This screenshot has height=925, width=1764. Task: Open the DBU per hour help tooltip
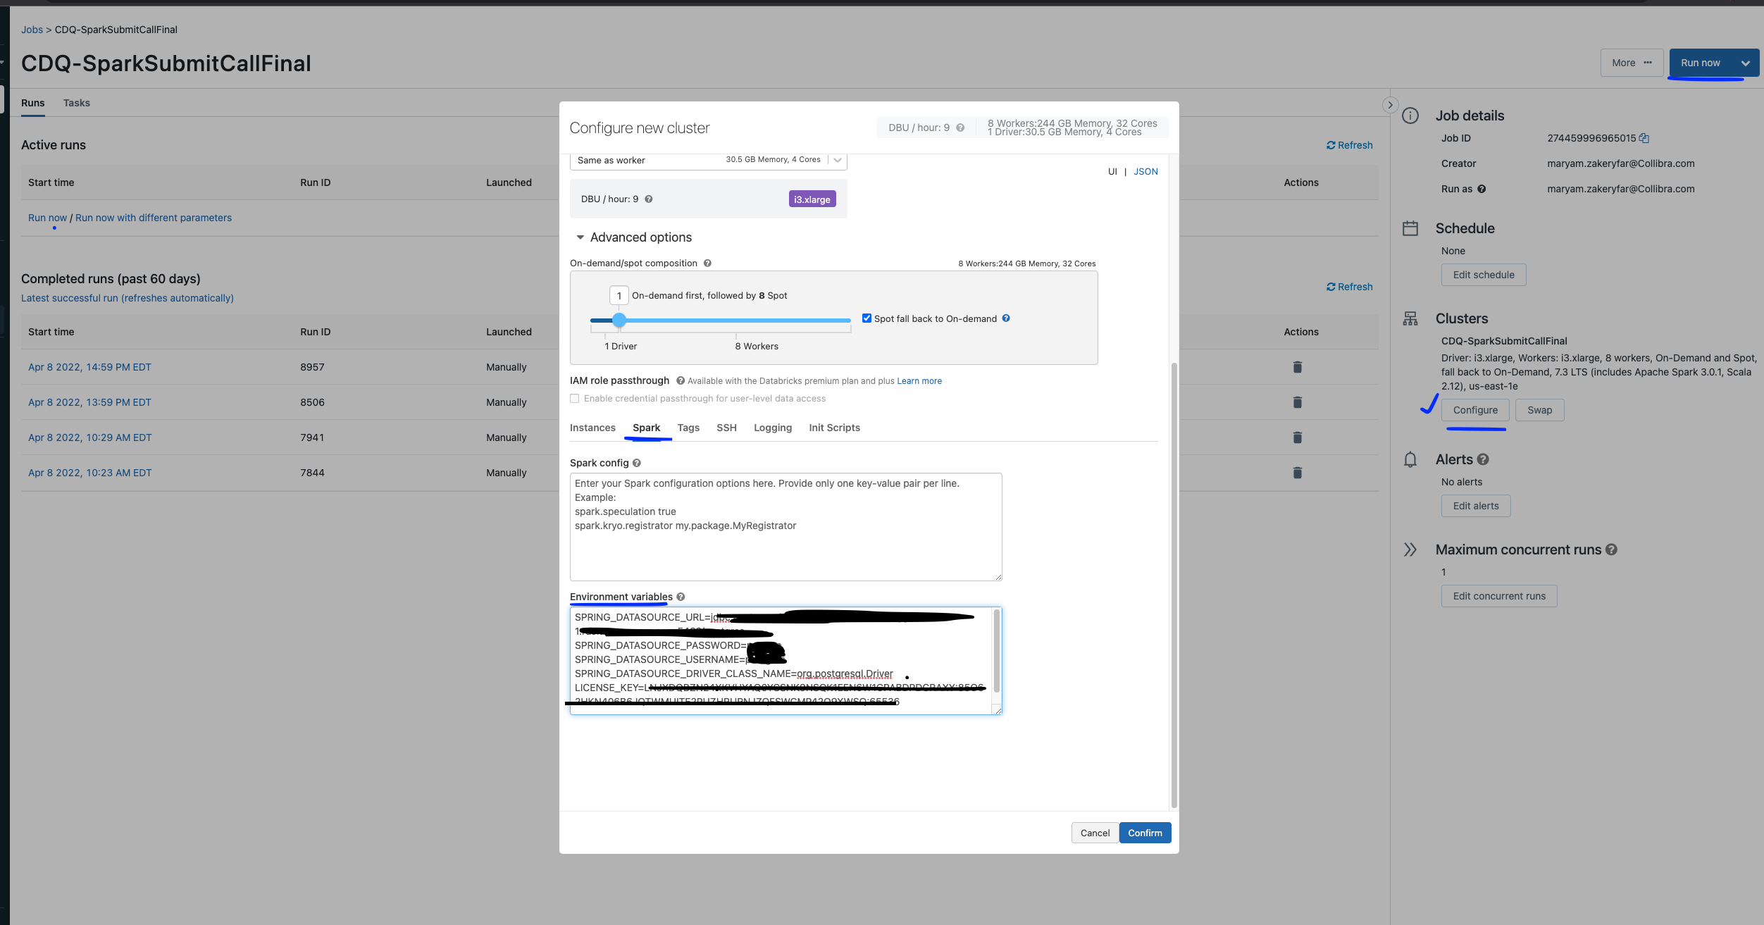[648, 199]
